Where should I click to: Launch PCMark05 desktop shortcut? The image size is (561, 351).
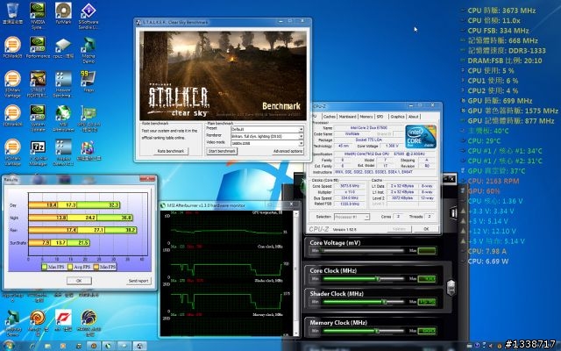pos(11,47)
